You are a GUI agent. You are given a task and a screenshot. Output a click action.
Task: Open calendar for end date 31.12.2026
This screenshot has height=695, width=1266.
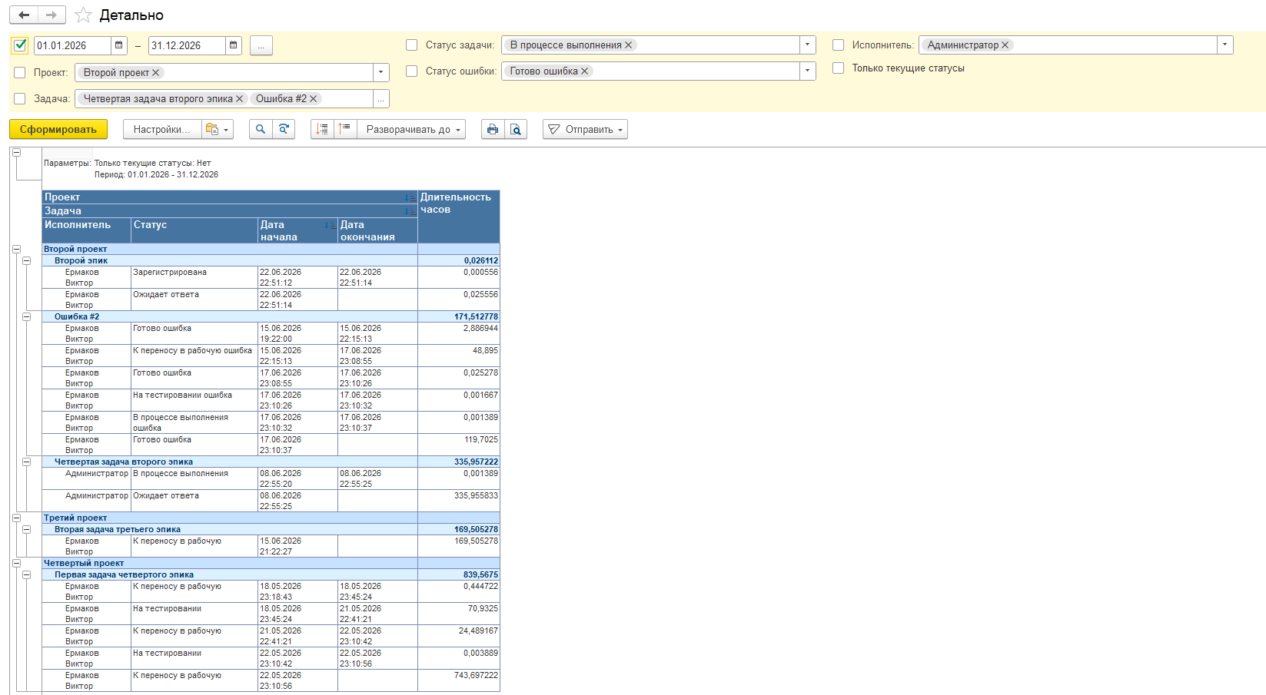point(234,45)
